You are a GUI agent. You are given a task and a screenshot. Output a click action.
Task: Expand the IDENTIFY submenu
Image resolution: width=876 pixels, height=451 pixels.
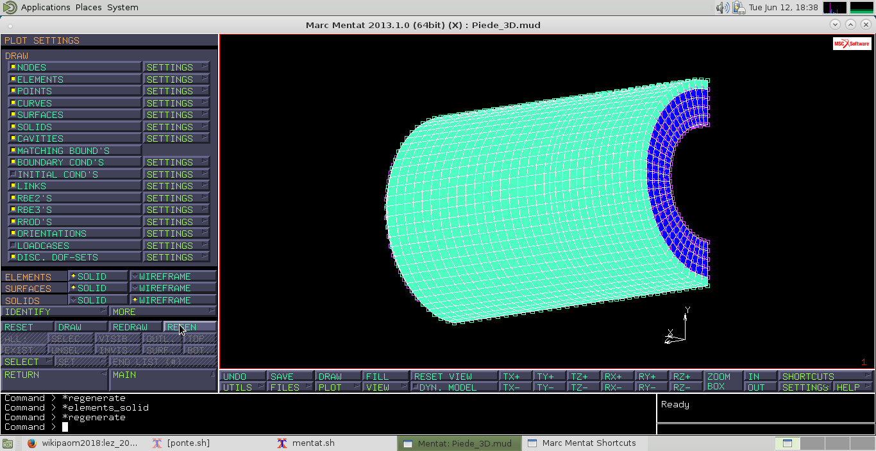[55, 312]
